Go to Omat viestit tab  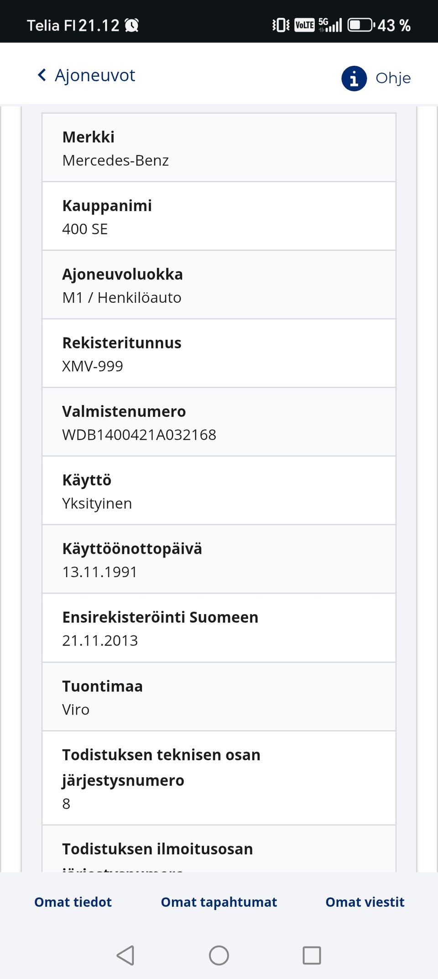point(365,902)
